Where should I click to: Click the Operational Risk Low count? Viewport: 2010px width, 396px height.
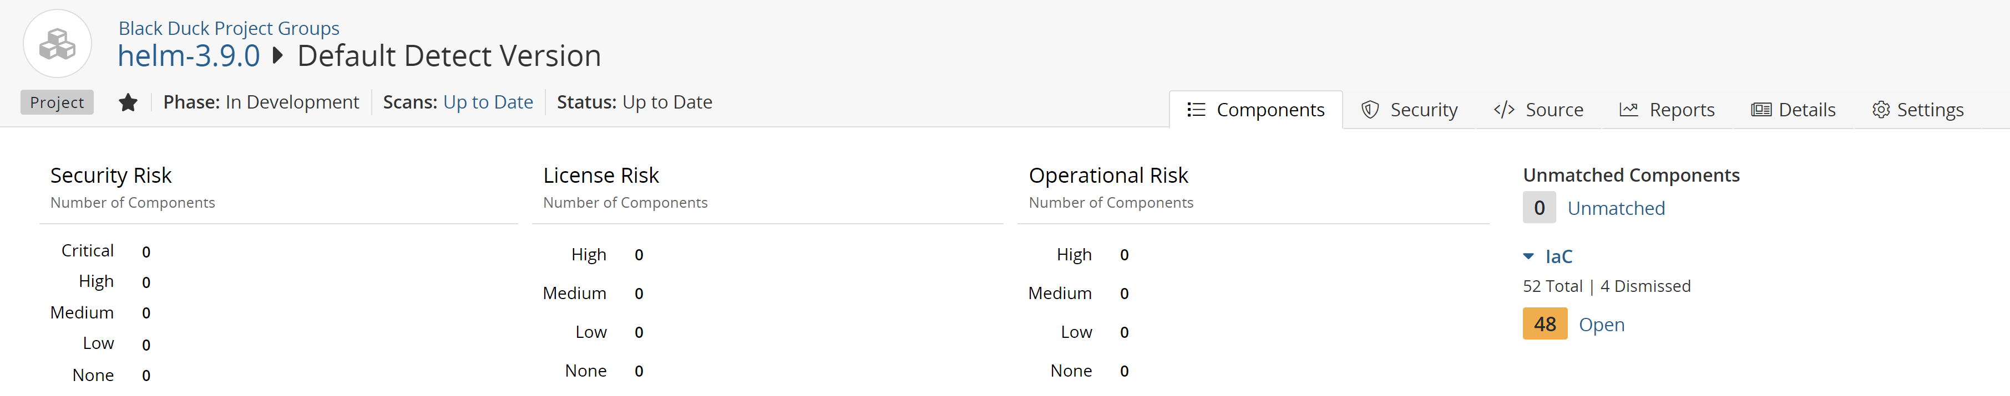coord(1125,333)
